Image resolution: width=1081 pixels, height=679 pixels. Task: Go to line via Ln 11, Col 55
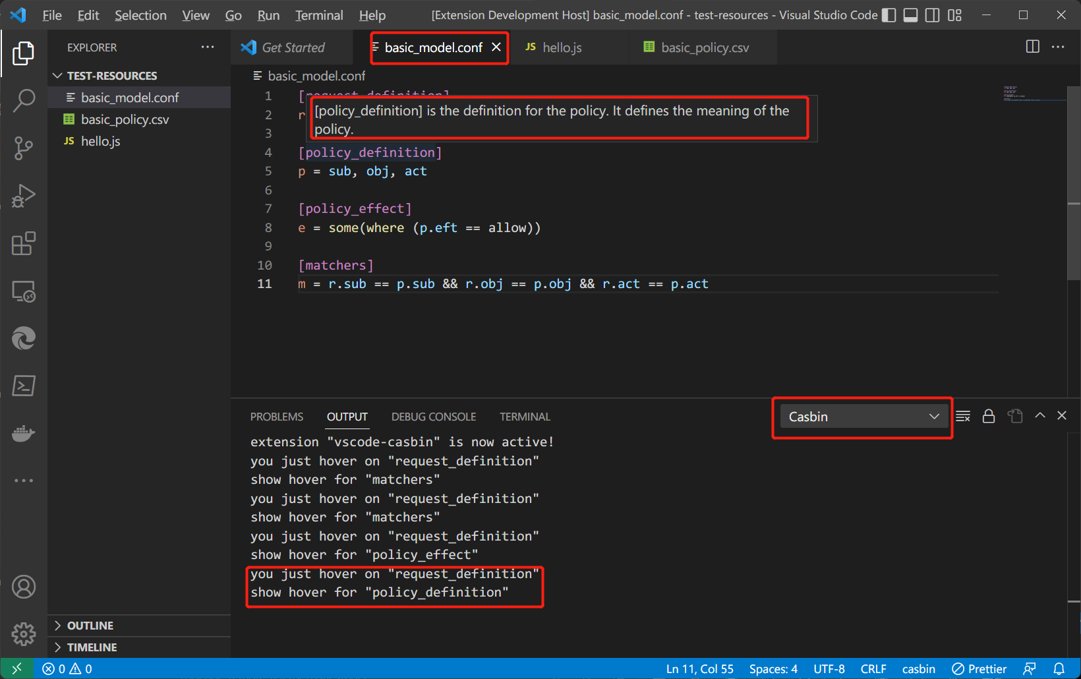click(699, 668)
